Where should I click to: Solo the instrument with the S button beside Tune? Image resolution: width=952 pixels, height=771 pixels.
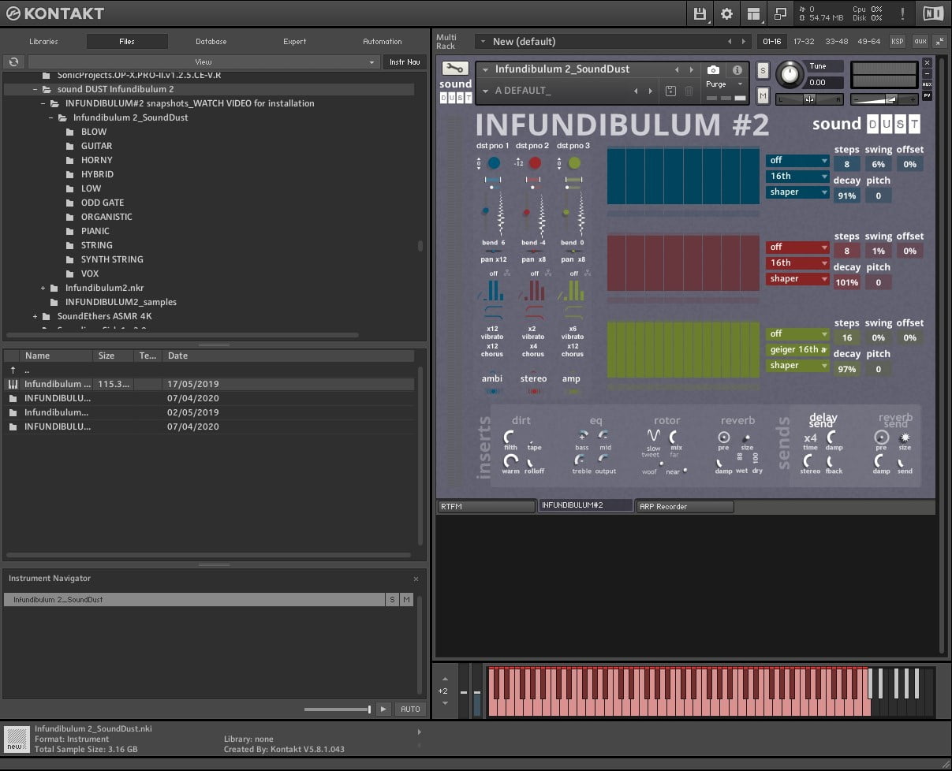[763, 70]
